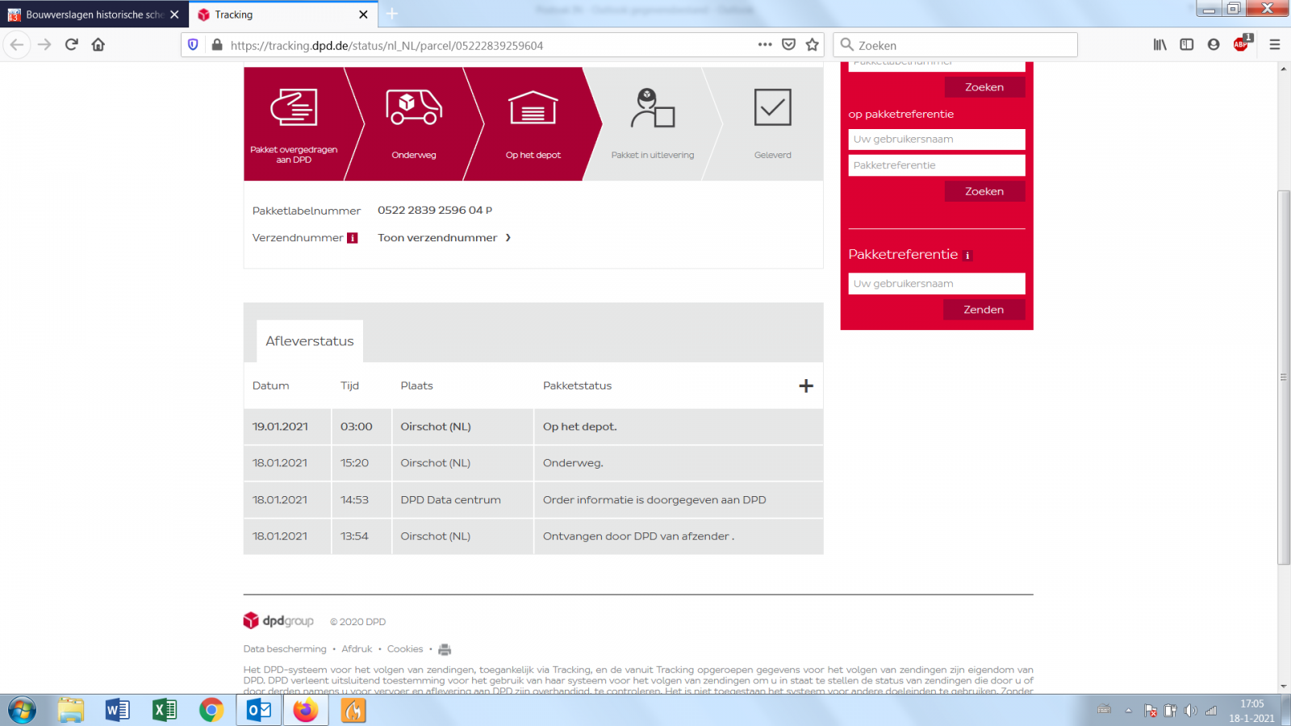Open Microsoft Excel from the taskbar
The height and width of the screenshot is (726, 1291).
[165, 711]
